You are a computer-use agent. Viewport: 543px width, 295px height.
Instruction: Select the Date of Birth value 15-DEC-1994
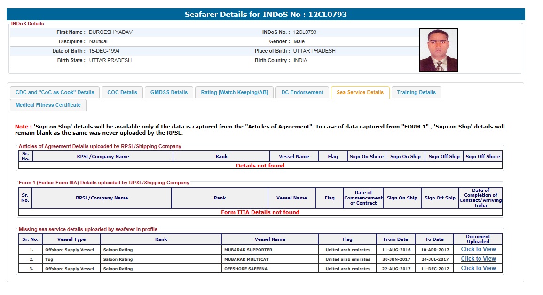[104, 51]
